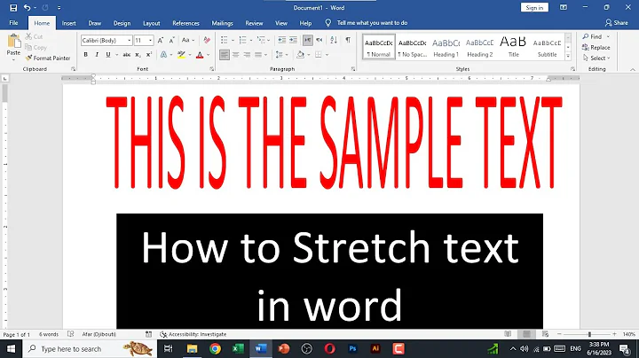Decrease the font size

coord(171,40)
